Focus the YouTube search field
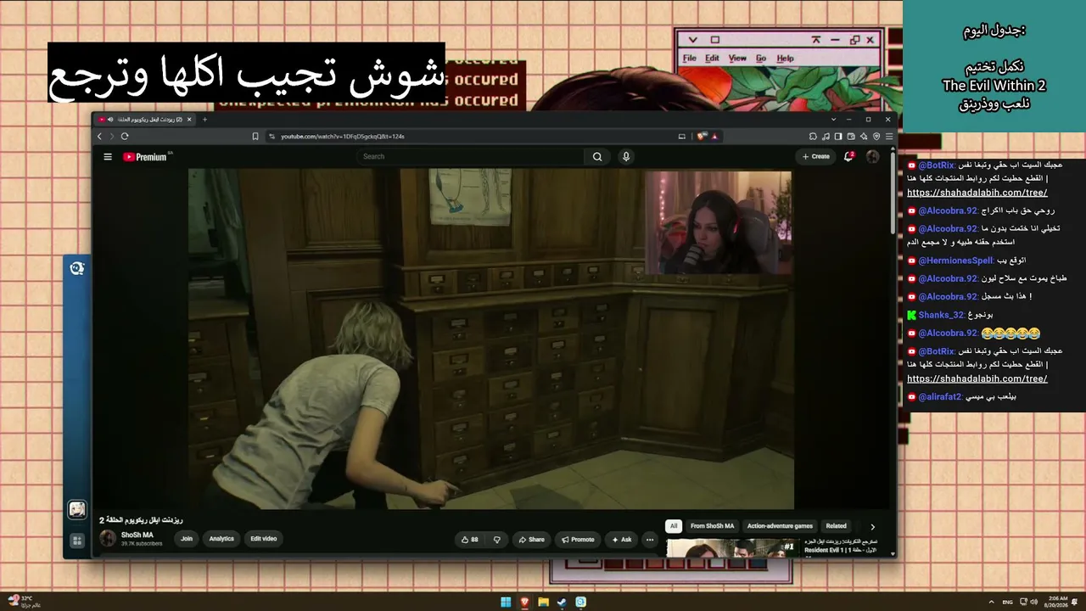Image resolution: width=1086 pixels, height=611 pixels. (x=471, y=157)
